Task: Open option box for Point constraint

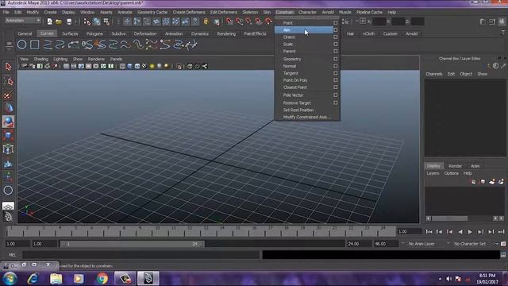Action: [x=335, y=23]
